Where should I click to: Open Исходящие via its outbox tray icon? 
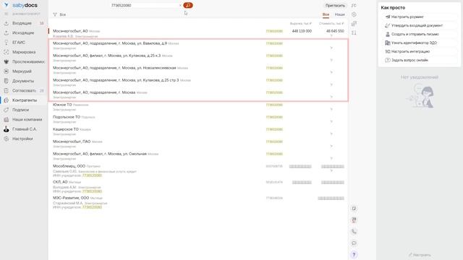point(7,33)
